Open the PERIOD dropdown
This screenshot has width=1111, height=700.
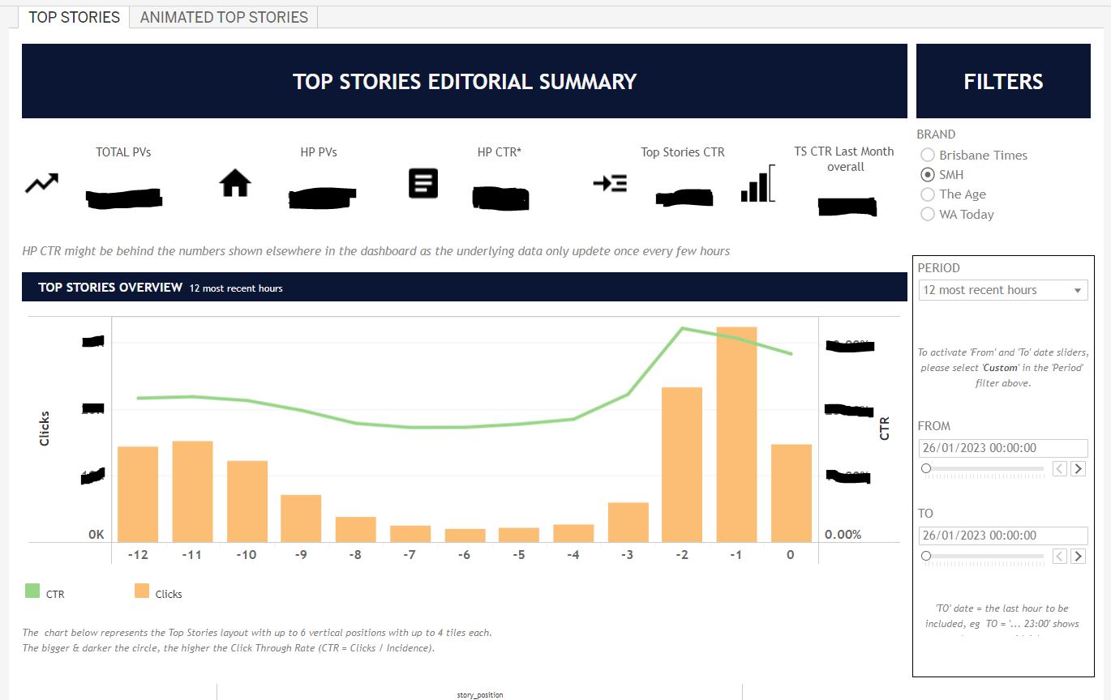click(x=1003, y=290)
